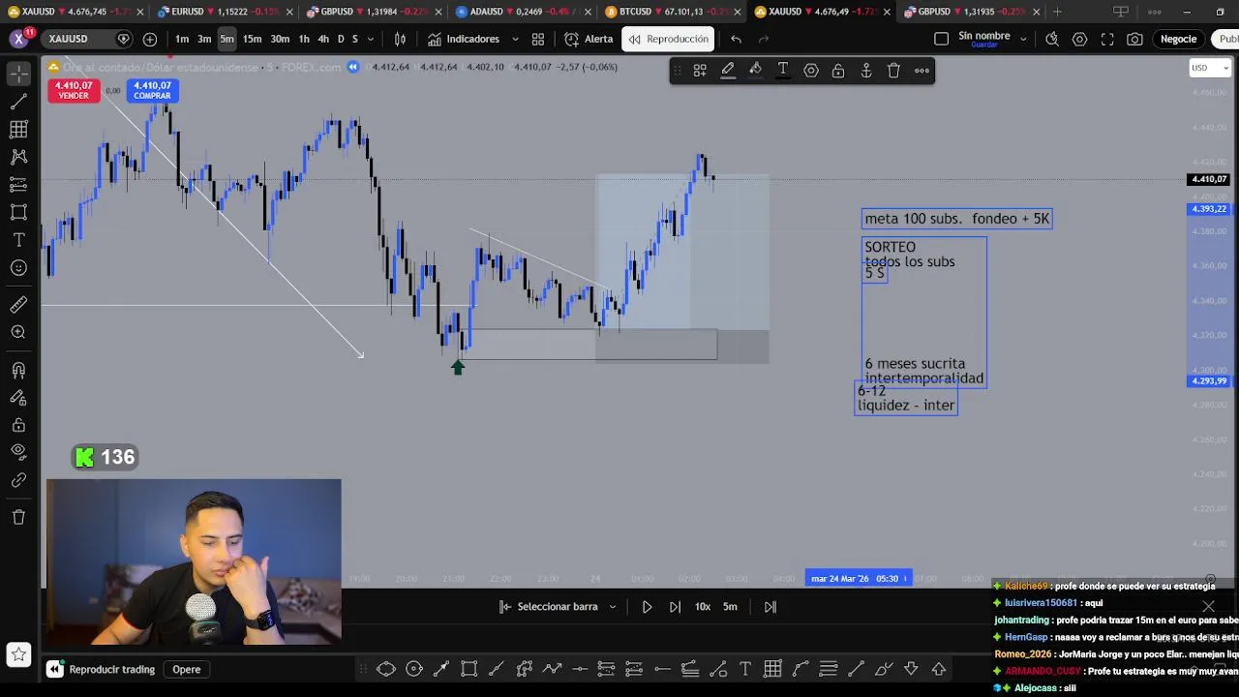
Task: Click the pencil line color in floating toolbar
Action: coord(728,70)
